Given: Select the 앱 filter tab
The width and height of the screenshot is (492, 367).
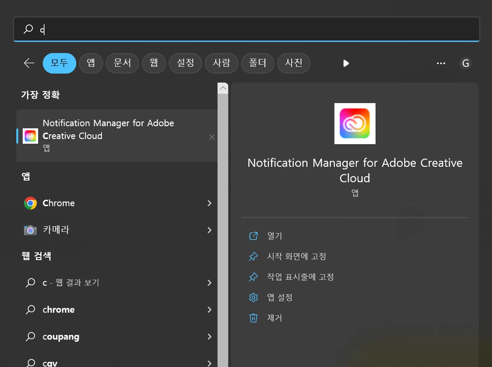Looking at the screenshot, I should pyautogui.click(x=91, y=63).
